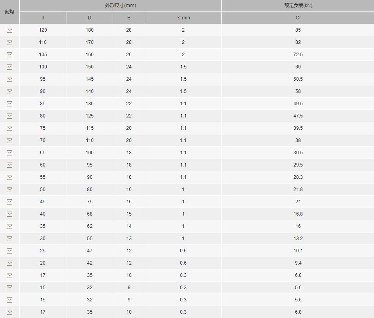Screen dimensions: 374x318
Task: Select envelope icon for d 85 row
Action: tap(9, 104)
